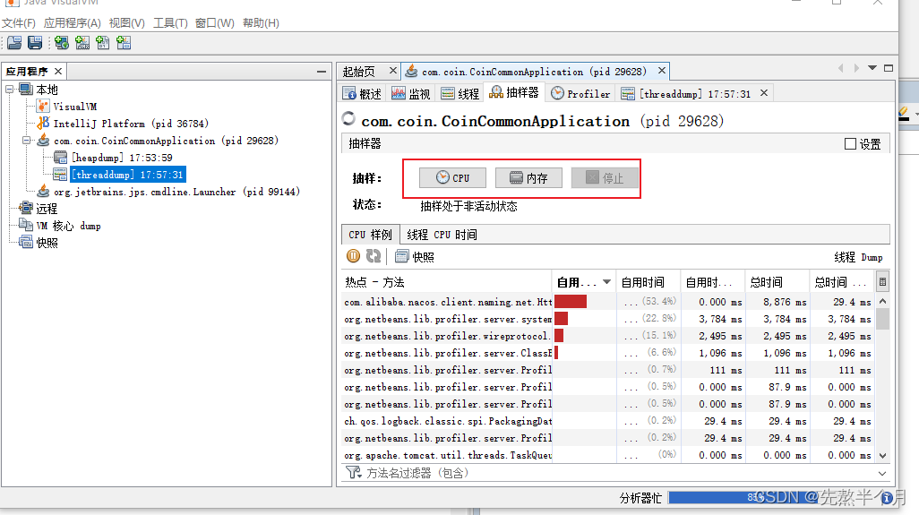Viewport: 919px width, 515px height.
Task: Open the 应用程序(A) menu
Action: [x=72, y=23]
